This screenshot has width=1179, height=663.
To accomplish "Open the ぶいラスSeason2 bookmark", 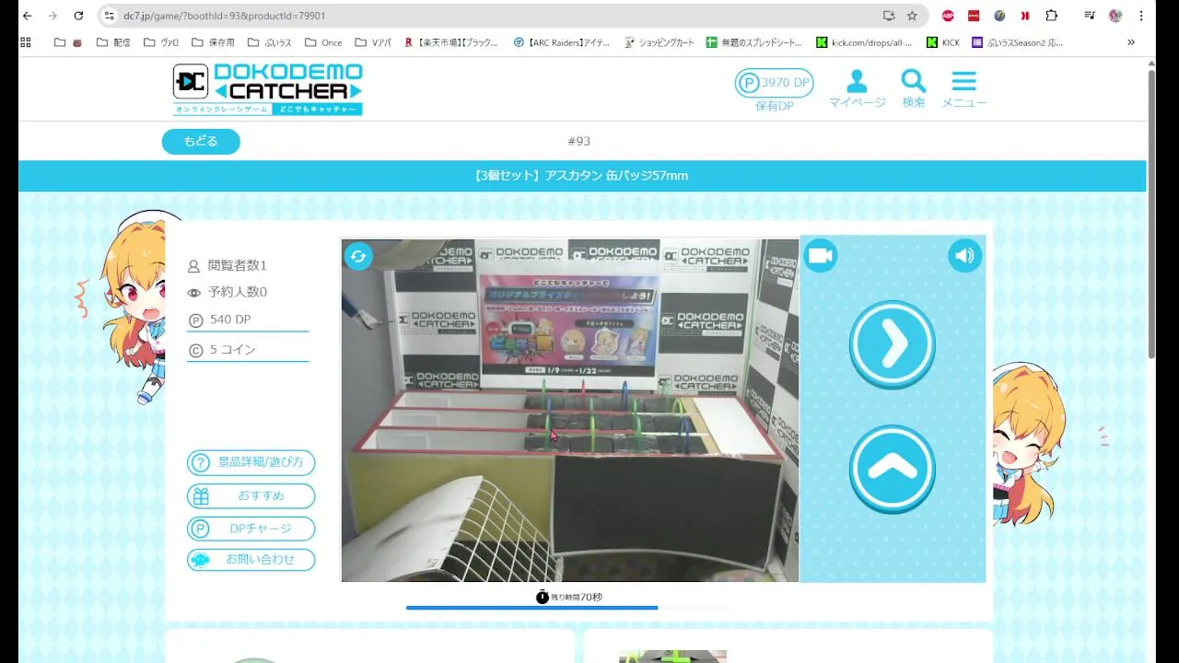I will click(1017, 42).
